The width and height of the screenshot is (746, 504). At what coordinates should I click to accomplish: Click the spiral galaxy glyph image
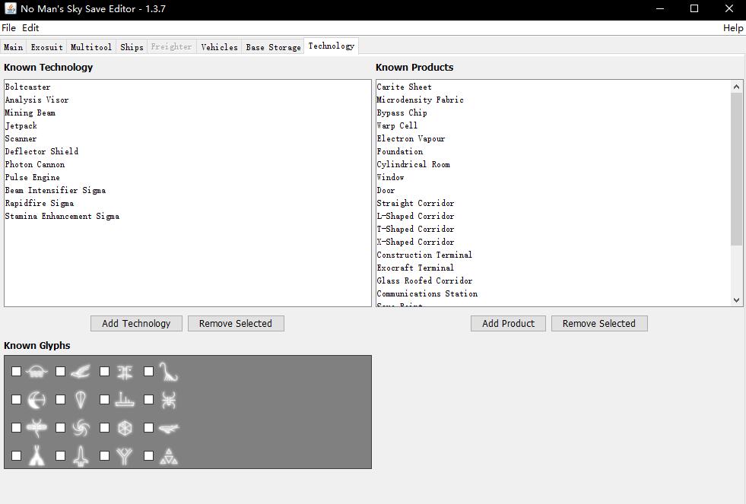[81, 428]
